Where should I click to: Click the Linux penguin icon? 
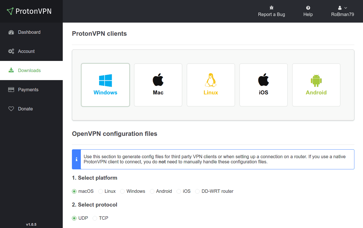[x=211, y=80]
